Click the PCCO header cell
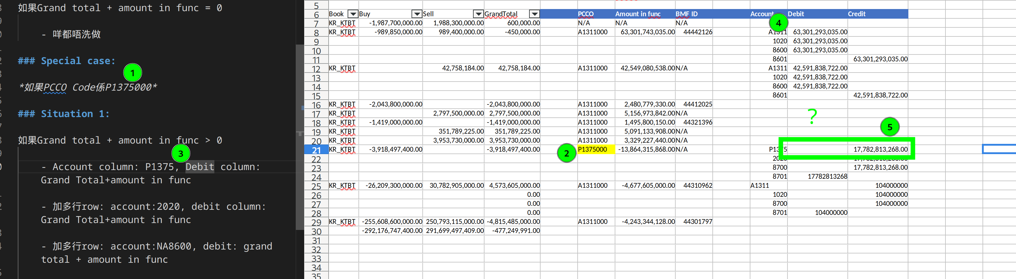 click(x=585, y=14)
